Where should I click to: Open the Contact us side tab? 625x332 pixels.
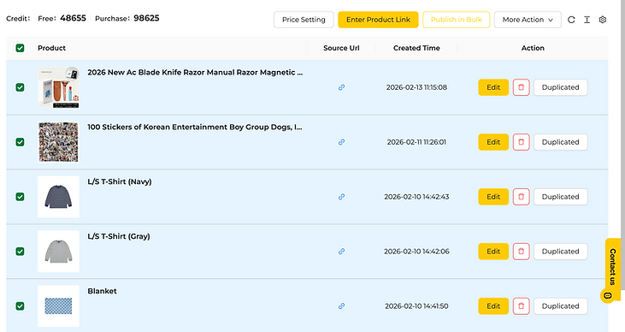click(x=613, y=267)
